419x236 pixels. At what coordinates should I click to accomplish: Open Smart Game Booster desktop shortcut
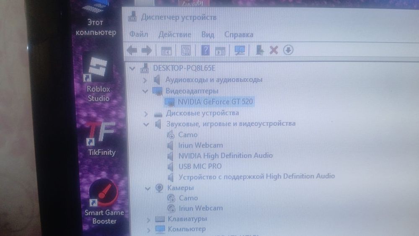(104, 202)
